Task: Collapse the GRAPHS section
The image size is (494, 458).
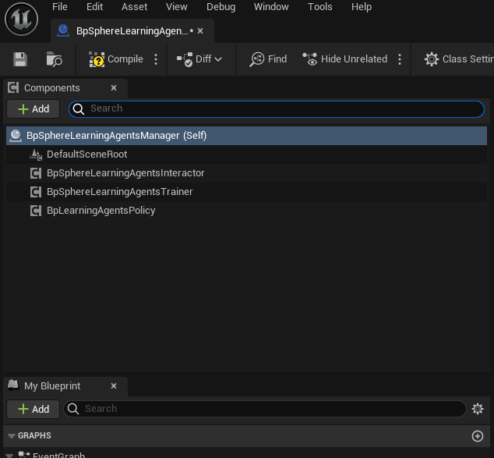Action: pos(12,436)
